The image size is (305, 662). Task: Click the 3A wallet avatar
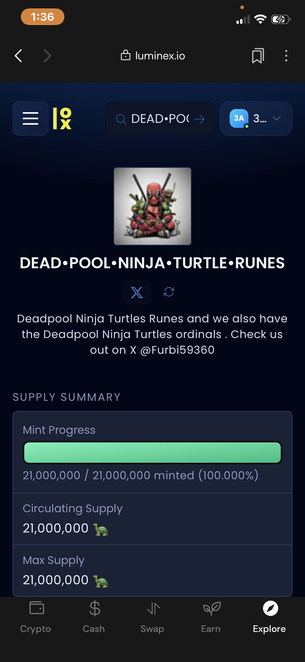pyautogui.click(x=239, y=118)
